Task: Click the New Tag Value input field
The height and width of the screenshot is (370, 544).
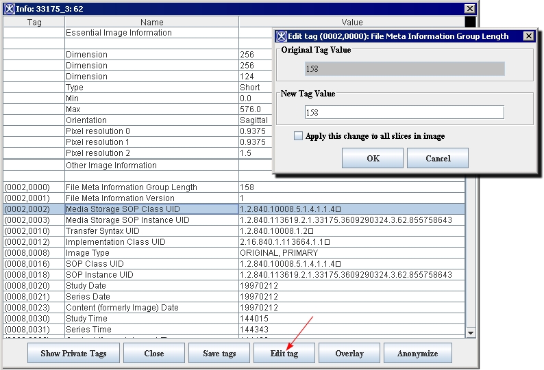Action: 404,112
